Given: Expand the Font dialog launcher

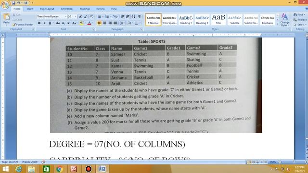Looking at the screenshot, I should (x=93, y=29).
